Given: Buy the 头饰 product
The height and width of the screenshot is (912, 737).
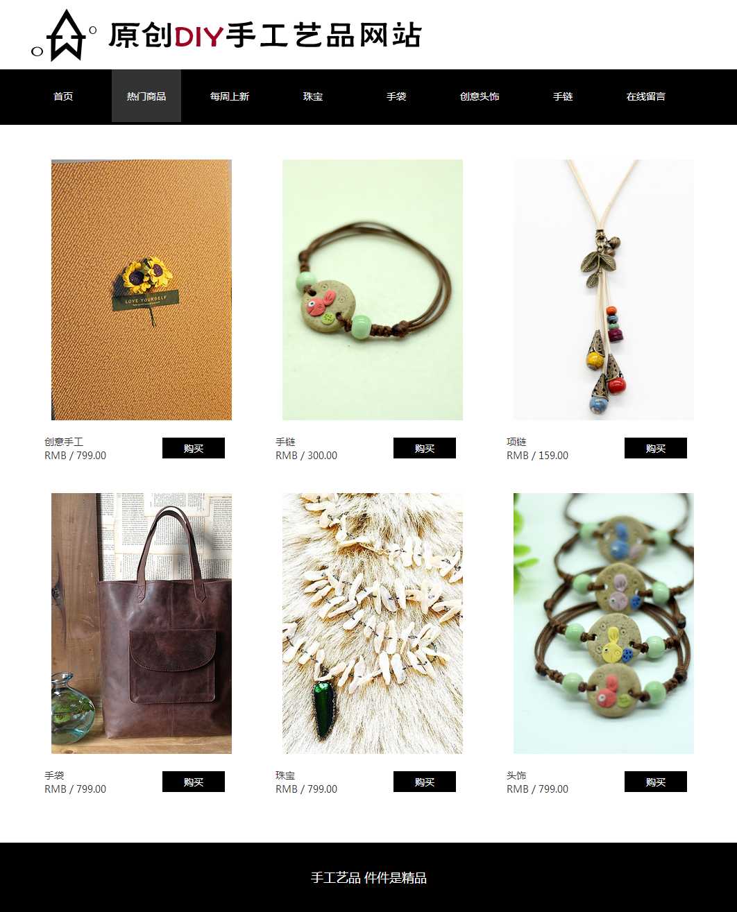Looking at the screenshot, I should tap(656, 782).
